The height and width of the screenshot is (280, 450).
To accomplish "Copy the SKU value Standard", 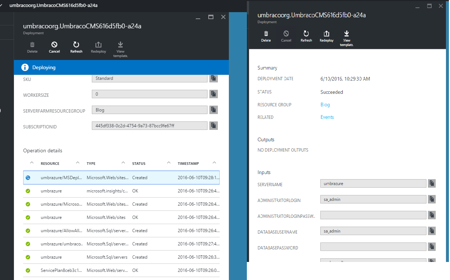I will 214,78.
